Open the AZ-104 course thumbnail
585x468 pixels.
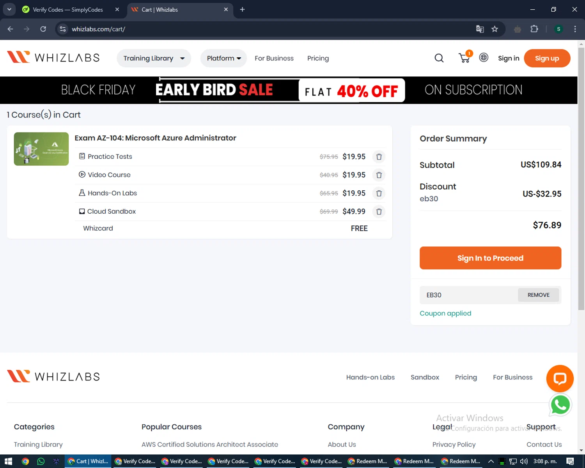(x=41, y=149)
